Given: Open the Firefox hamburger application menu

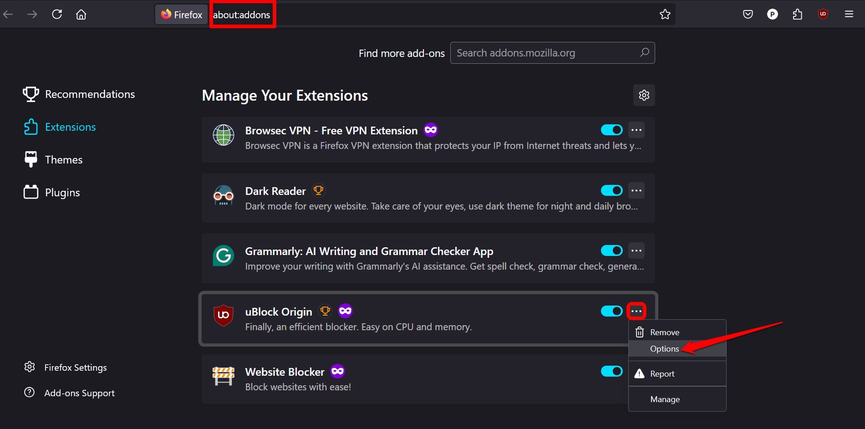Looking at the screenshot, I should point(849,15).
